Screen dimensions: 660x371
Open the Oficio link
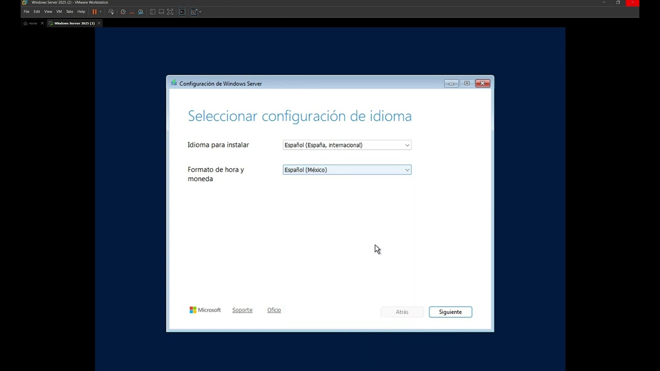tap(274, 310)
